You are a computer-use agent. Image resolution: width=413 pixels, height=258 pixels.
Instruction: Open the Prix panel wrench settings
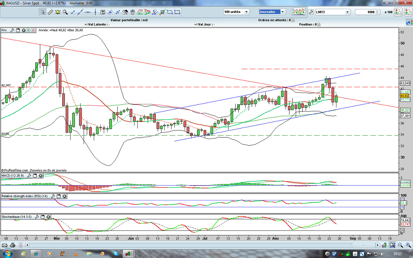tap(12, 30)
